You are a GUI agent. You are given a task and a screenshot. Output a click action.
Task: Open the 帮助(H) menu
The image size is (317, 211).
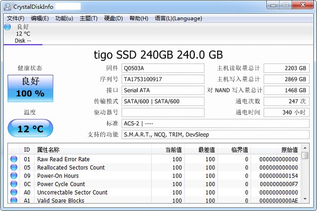(138, 19)
